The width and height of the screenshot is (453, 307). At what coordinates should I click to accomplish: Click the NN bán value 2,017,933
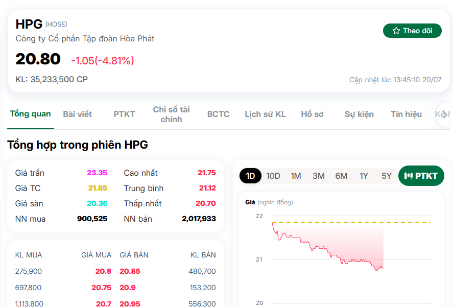(199, 219)
